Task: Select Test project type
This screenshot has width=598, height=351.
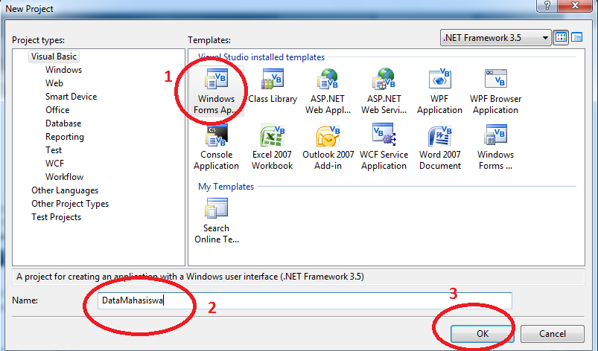Action: tap(54, 150)
